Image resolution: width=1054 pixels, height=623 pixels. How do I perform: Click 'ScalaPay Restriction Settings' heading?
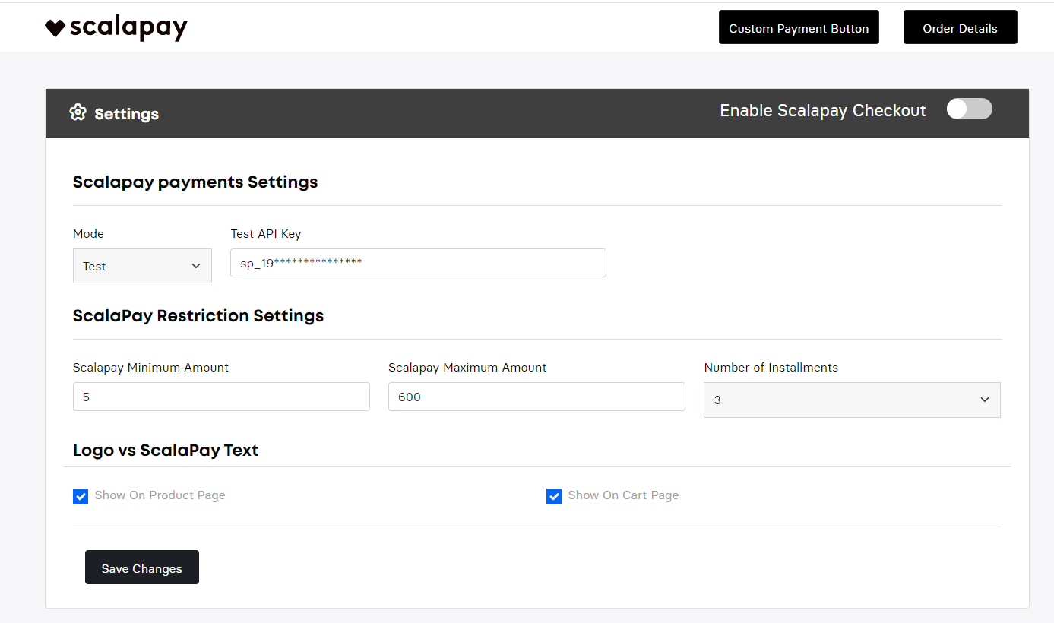coord(198,316)
